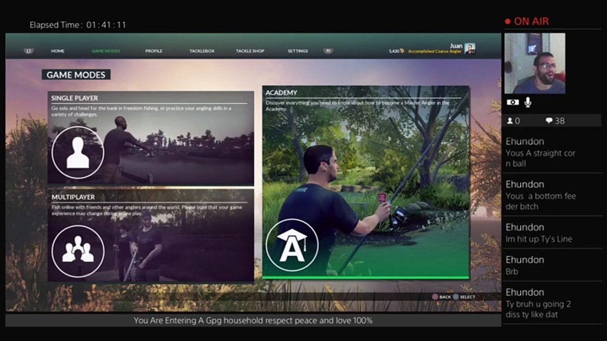The width and height of the screenshot is (607, 341).
Task: Click the broadcast microphone icon
Action: tap(528, 102)
